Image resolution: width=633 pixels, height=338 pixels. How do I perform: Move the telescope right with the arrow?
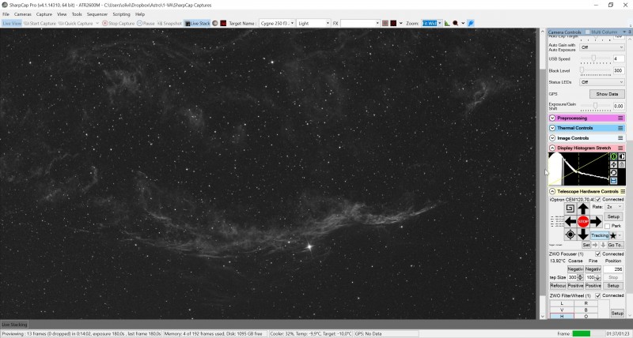(x=596, y=221)
